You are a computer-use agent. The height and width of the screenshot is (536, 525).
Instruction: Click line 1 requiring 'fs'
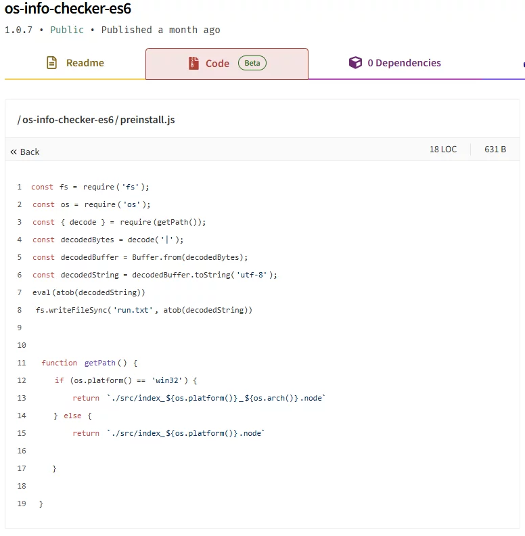point(90,187)
